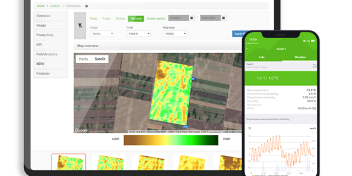Screen dimensions: 352x176
Task: Click the LOW to HIGH vitality color scale
Action: coord(171,140)
